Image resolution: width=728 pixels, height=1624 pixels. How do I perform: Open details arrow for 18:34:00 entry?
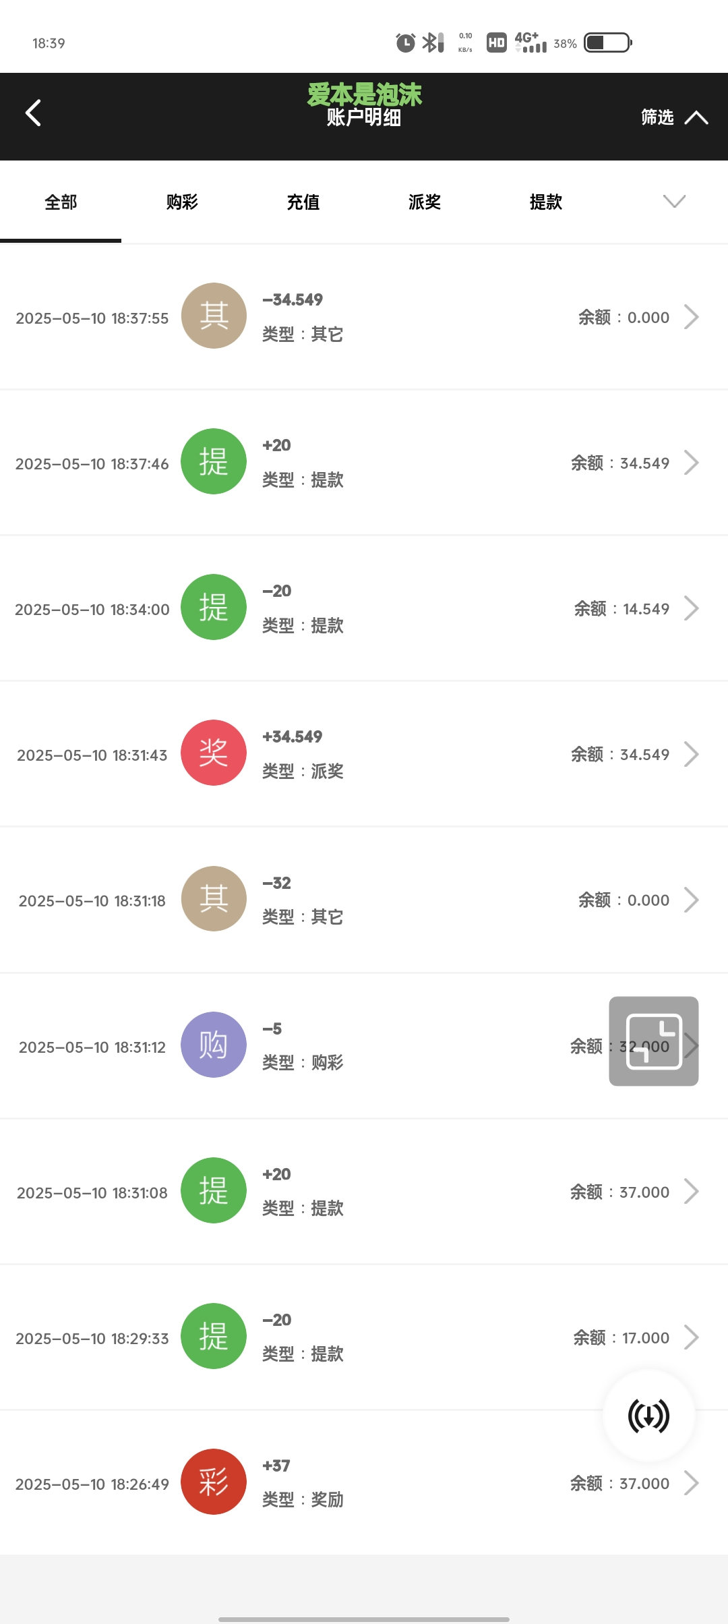[691, 608]
